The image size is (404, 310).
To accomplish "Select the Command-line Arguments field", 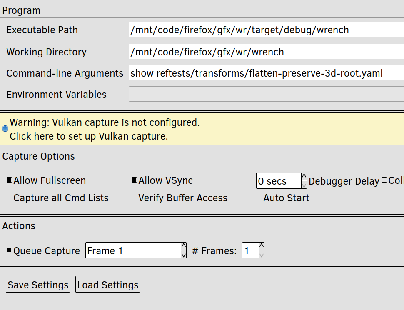I will (266, 73).
